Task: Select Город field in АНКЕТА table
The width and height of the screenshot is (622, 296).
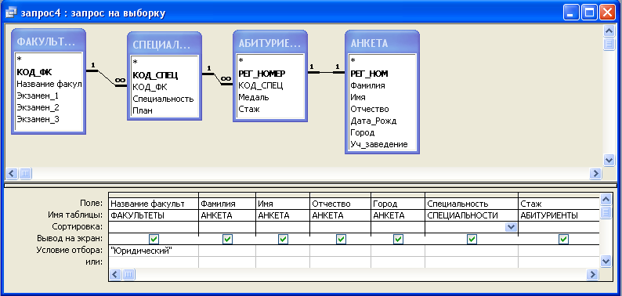Action: pyautogui.click(x=362, y=132)
